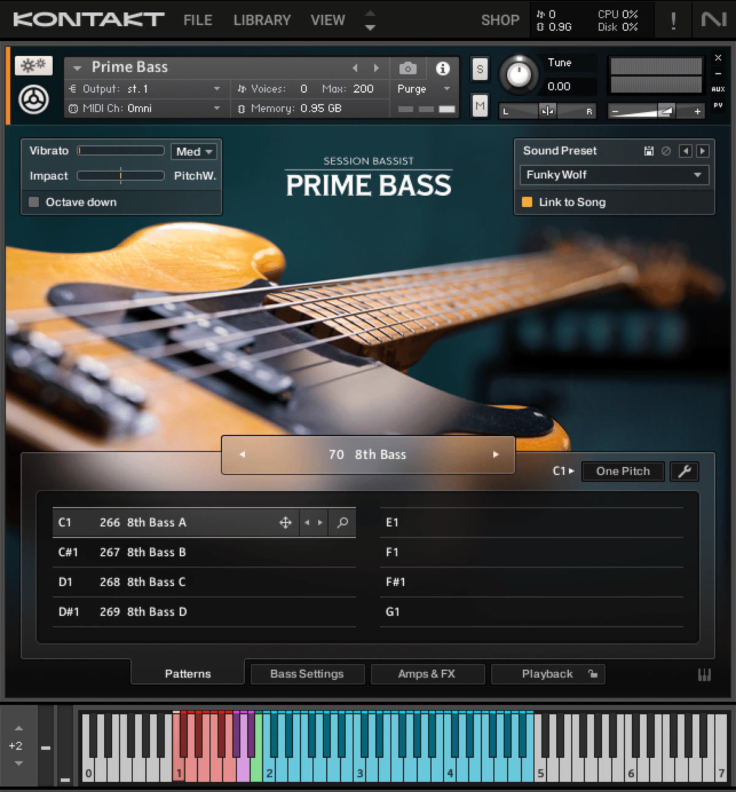Toggle the PV button in instrument header

click(718, 106)
